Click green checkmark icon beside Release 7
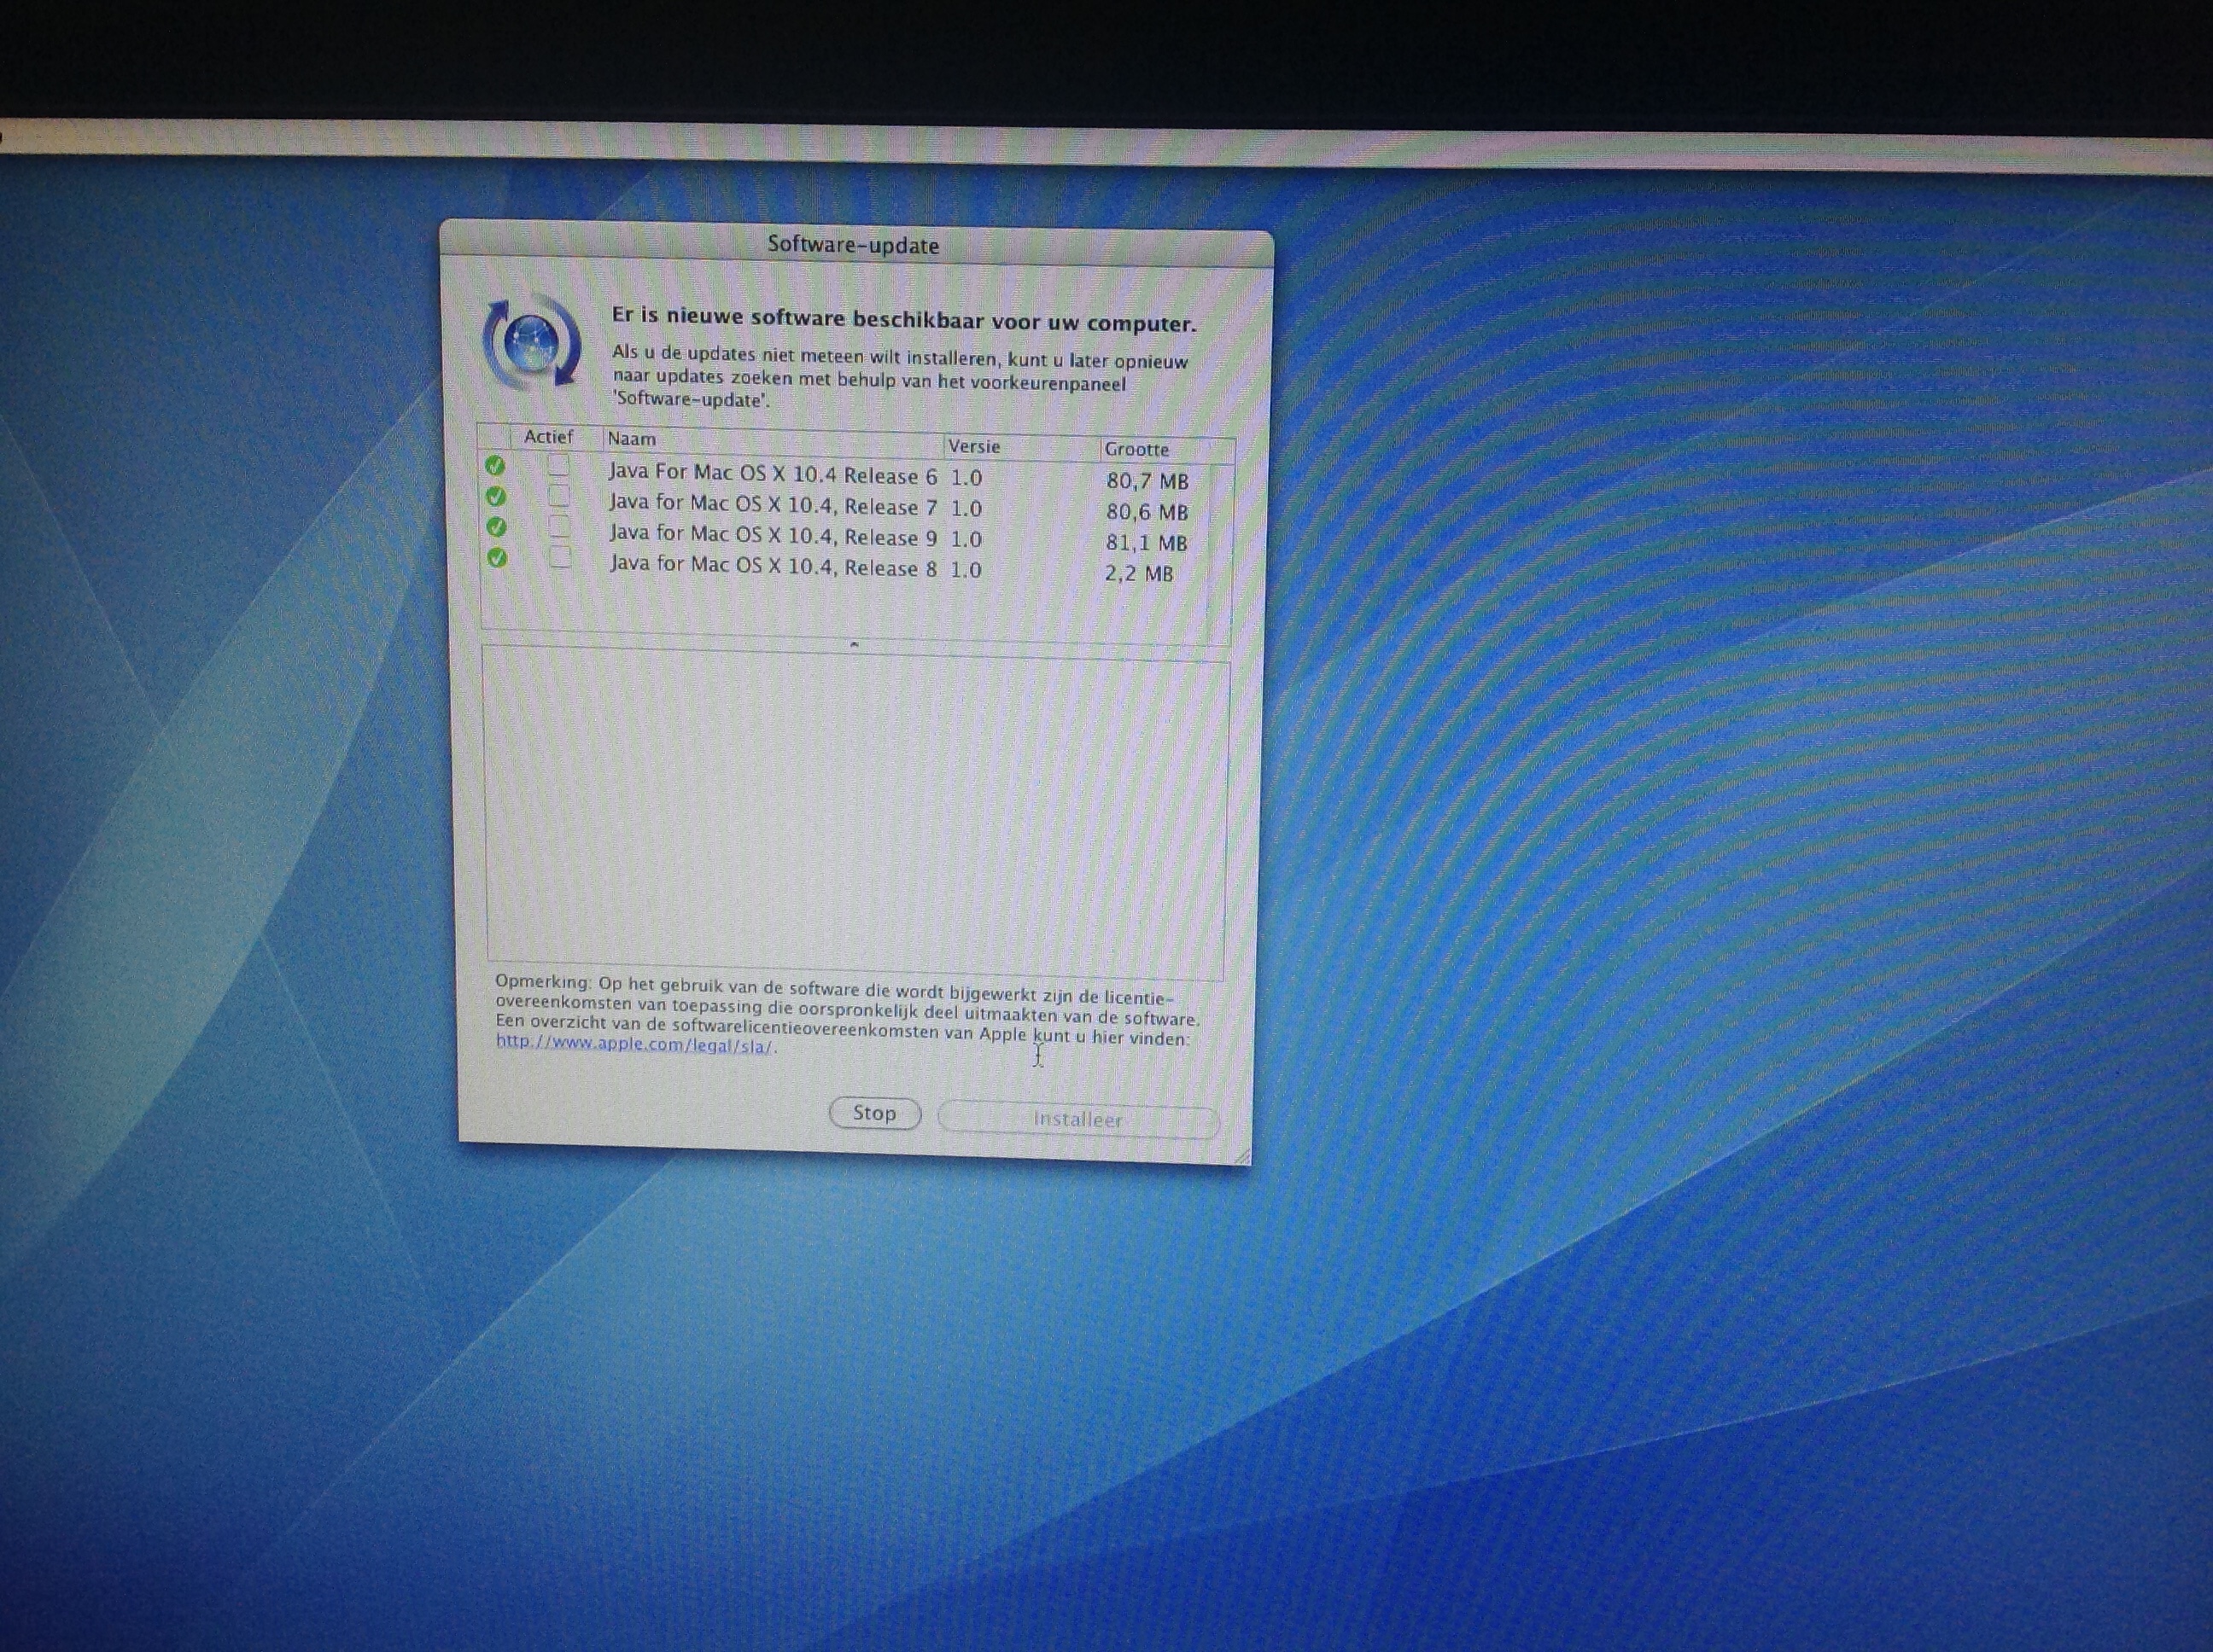This screenshot has height=1652, width=2213. pos(495,497)
